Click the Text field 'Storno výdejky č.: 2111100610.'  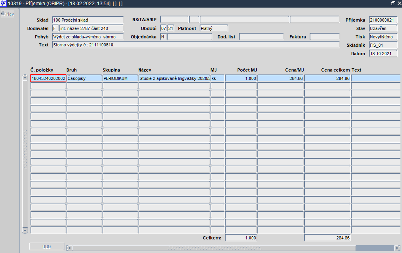tap(196, 45)
